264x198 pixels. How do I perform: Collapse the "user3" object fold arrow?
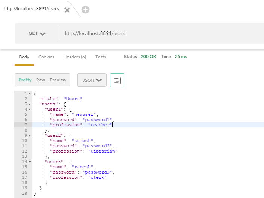(x=29, y=162)
